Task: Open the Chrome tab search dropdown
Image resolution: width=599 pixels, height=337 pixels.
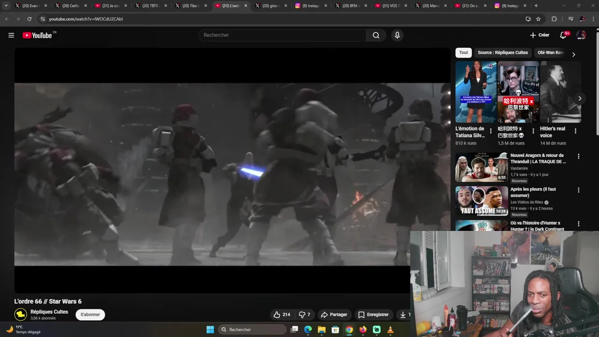Action: [6, 6]
